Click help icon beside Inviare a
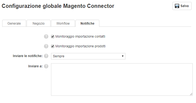 [46, 66]
